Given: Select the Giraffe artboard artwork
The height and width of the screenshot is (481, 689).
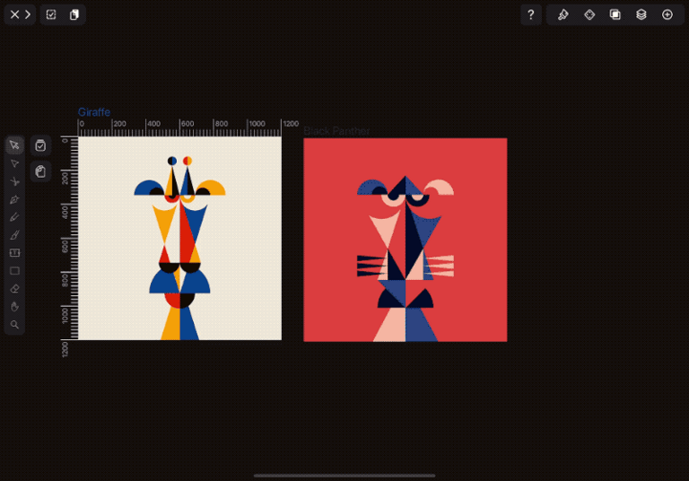Looking at the screenshot, I should tap(179, 239).
